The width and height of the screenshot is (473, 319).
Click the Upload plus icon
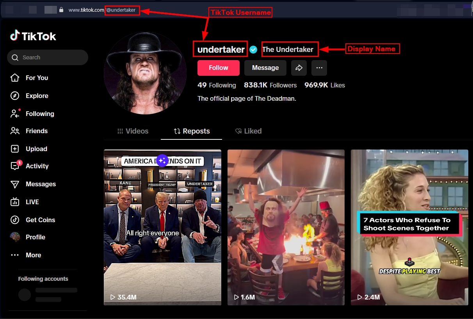point(15,149)
